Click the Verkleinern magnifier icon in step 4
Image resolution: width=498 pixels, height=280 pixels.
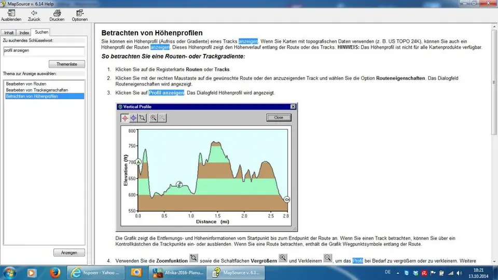[x=327, y=258]
